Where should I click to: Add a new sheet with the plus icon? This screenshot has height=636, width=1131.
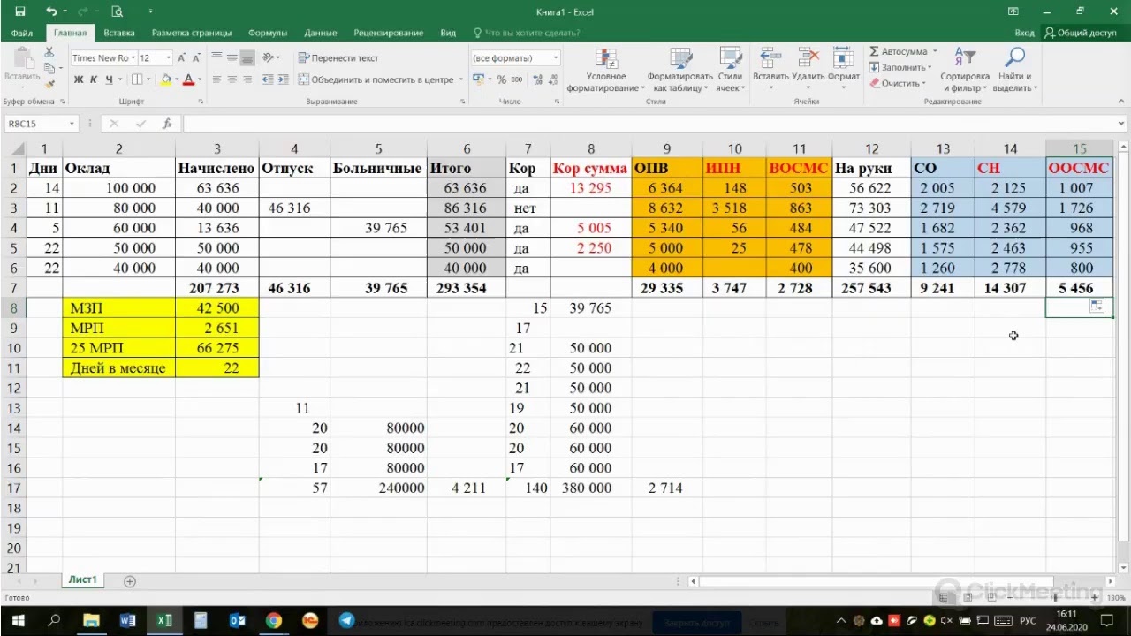point(130,581)
